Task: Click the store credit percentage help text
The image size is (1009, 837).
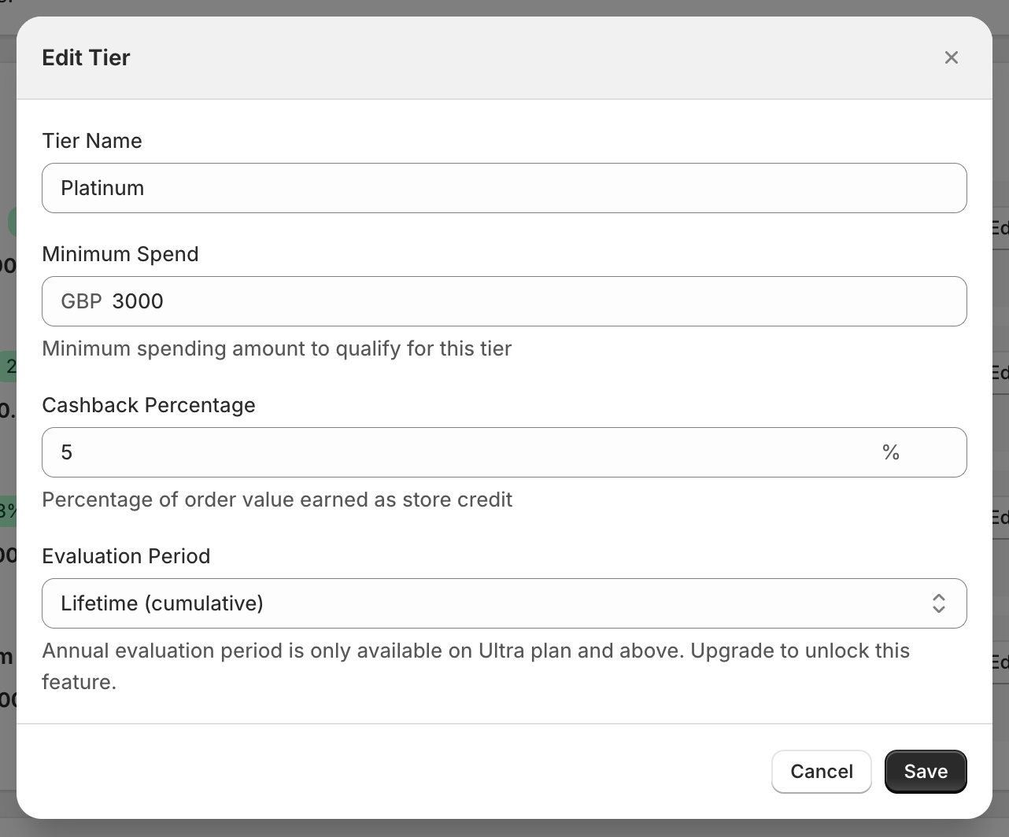Action: click(277, 500)
